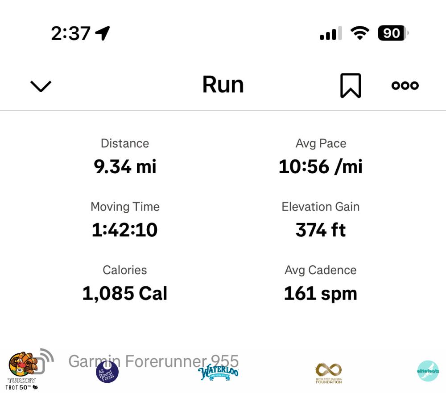
Task: Tap the Wi-Fi icon in status bar
Action: (359, 33)
